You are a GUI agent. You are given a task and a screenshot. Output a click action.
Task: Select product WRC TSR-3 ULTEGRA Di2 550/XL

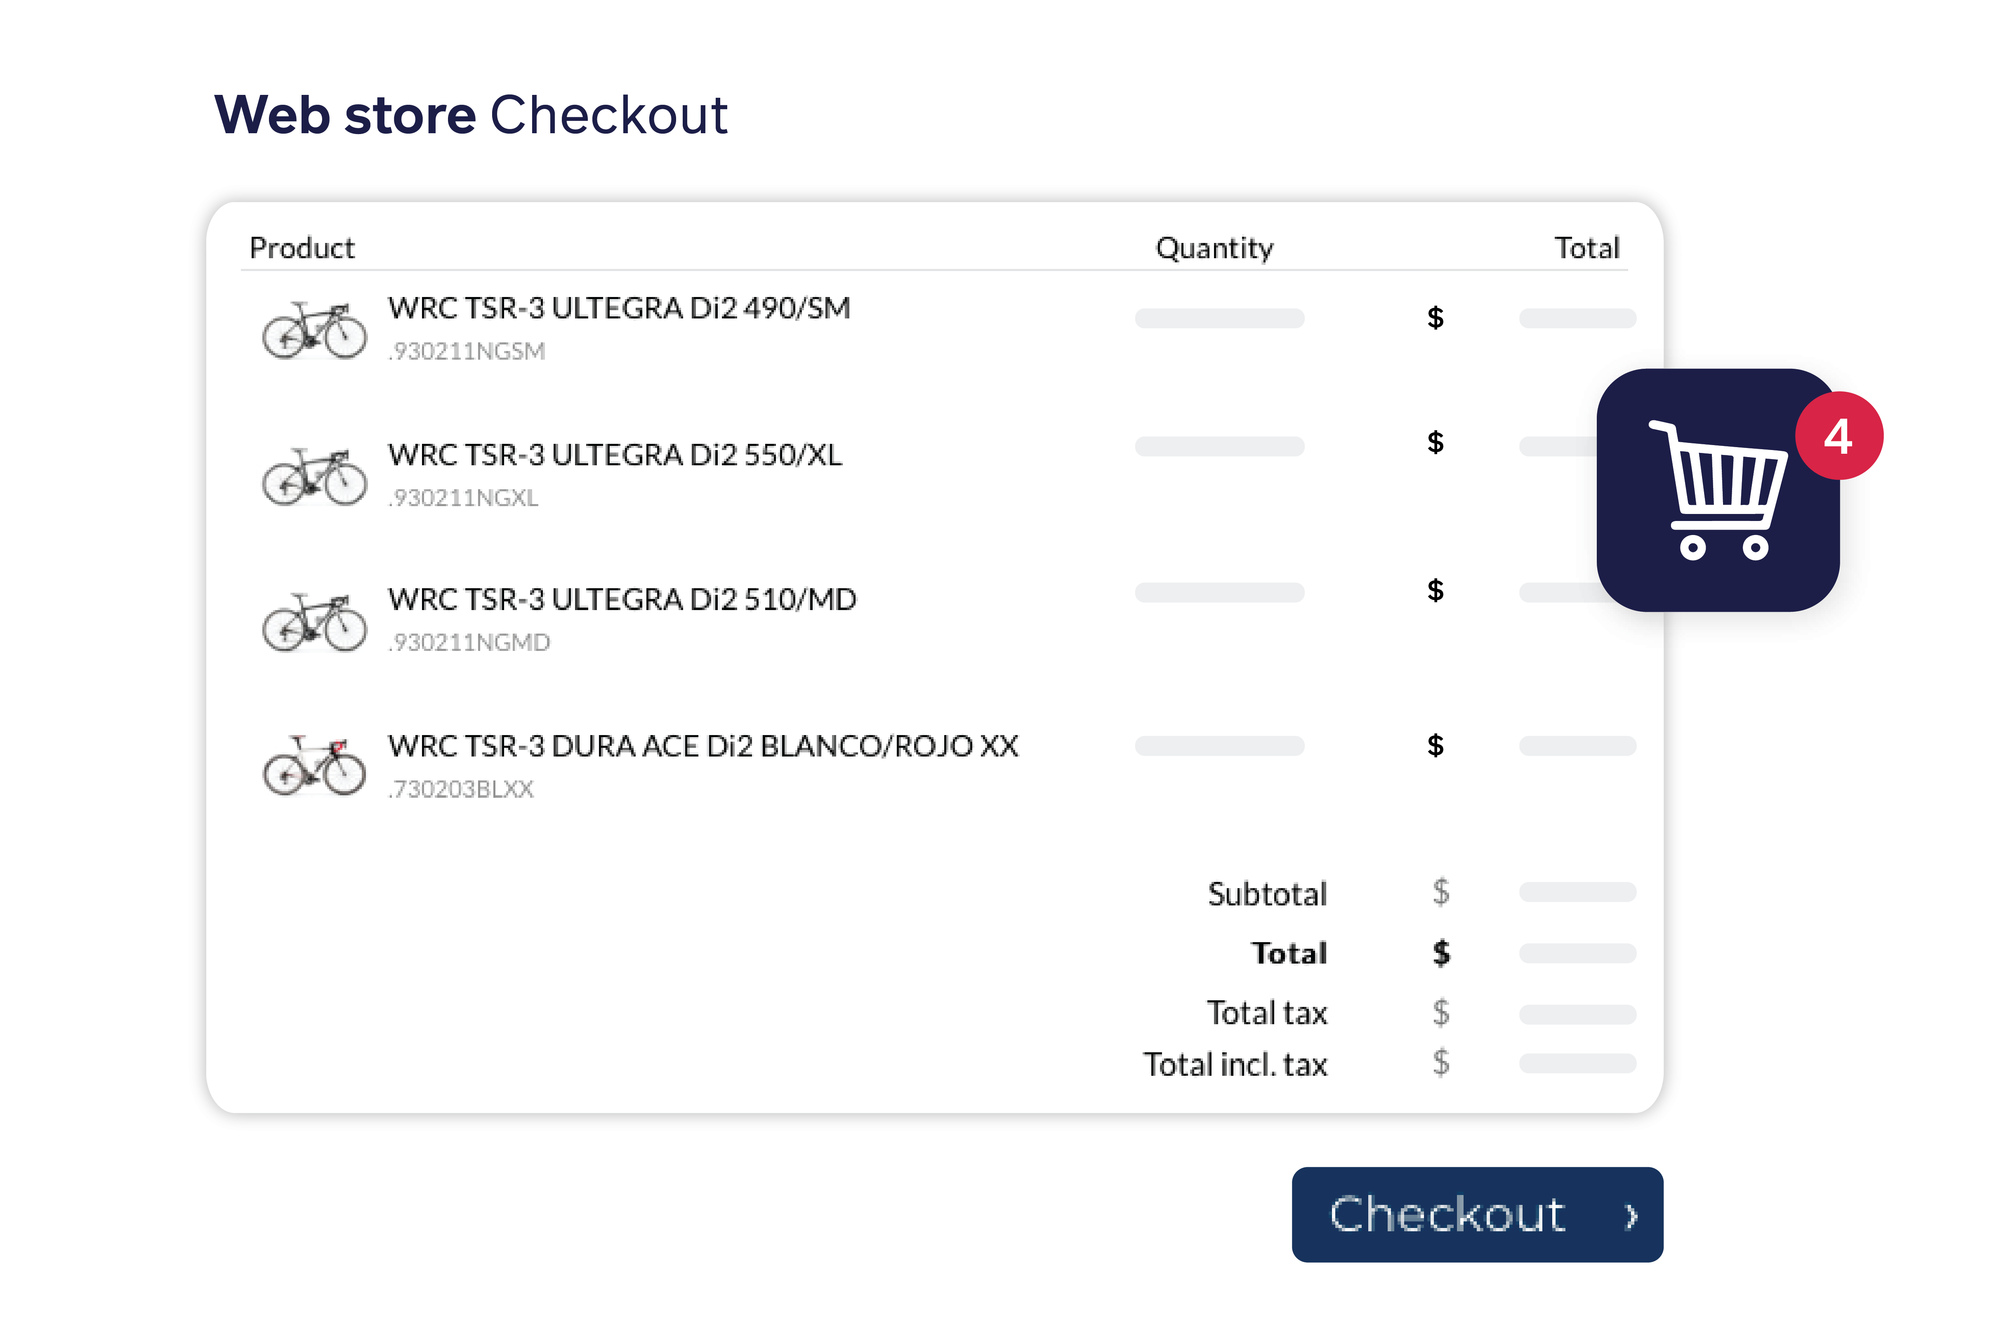[615, 454]
